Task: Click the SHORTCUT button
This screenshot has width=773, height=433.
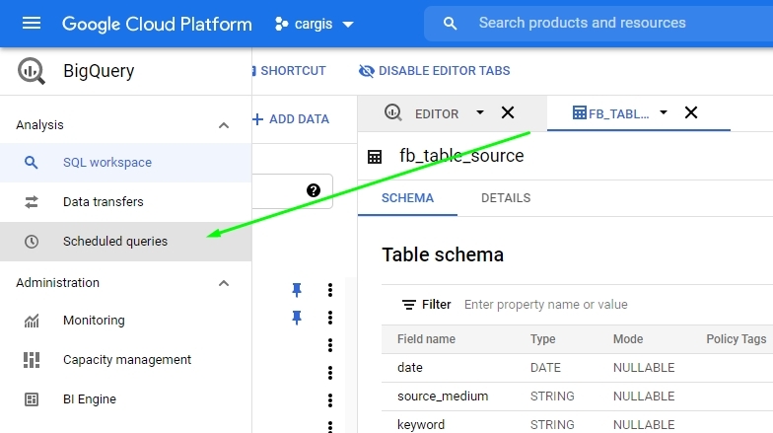Action: coord(290,71)
